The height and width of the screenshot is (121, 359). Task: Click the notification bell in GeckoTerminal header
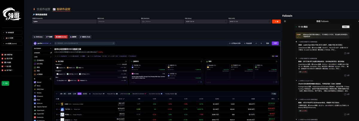click(256, 43)
